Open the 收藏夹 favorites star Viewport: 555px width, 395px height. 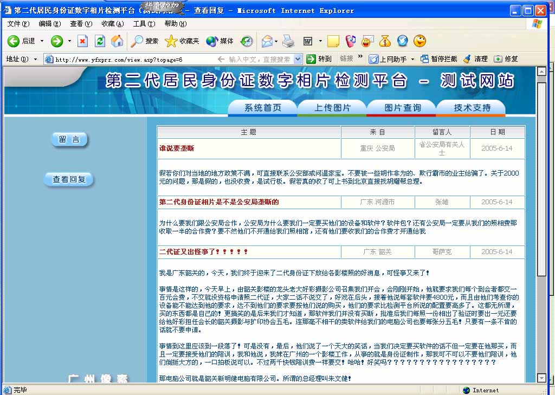(182, 41)
